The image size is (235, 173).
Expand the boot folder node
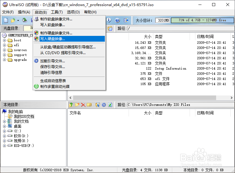click(4, 40)
